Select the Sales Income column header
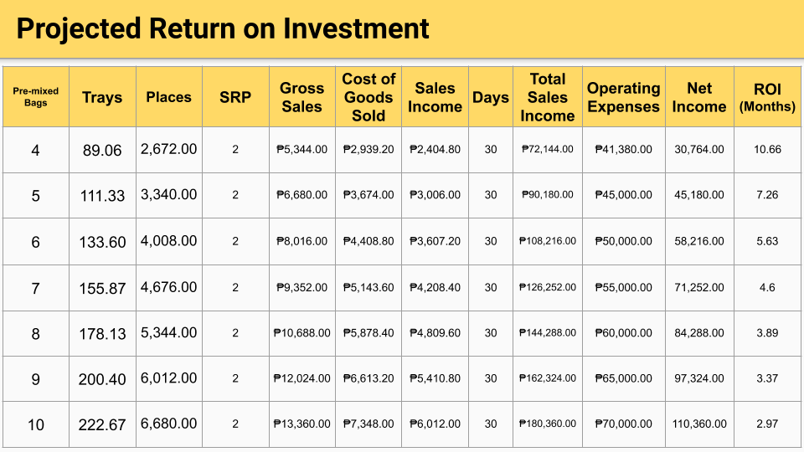Image resolution: width=804 pixels, height=452 pixels. click(435, 97)
